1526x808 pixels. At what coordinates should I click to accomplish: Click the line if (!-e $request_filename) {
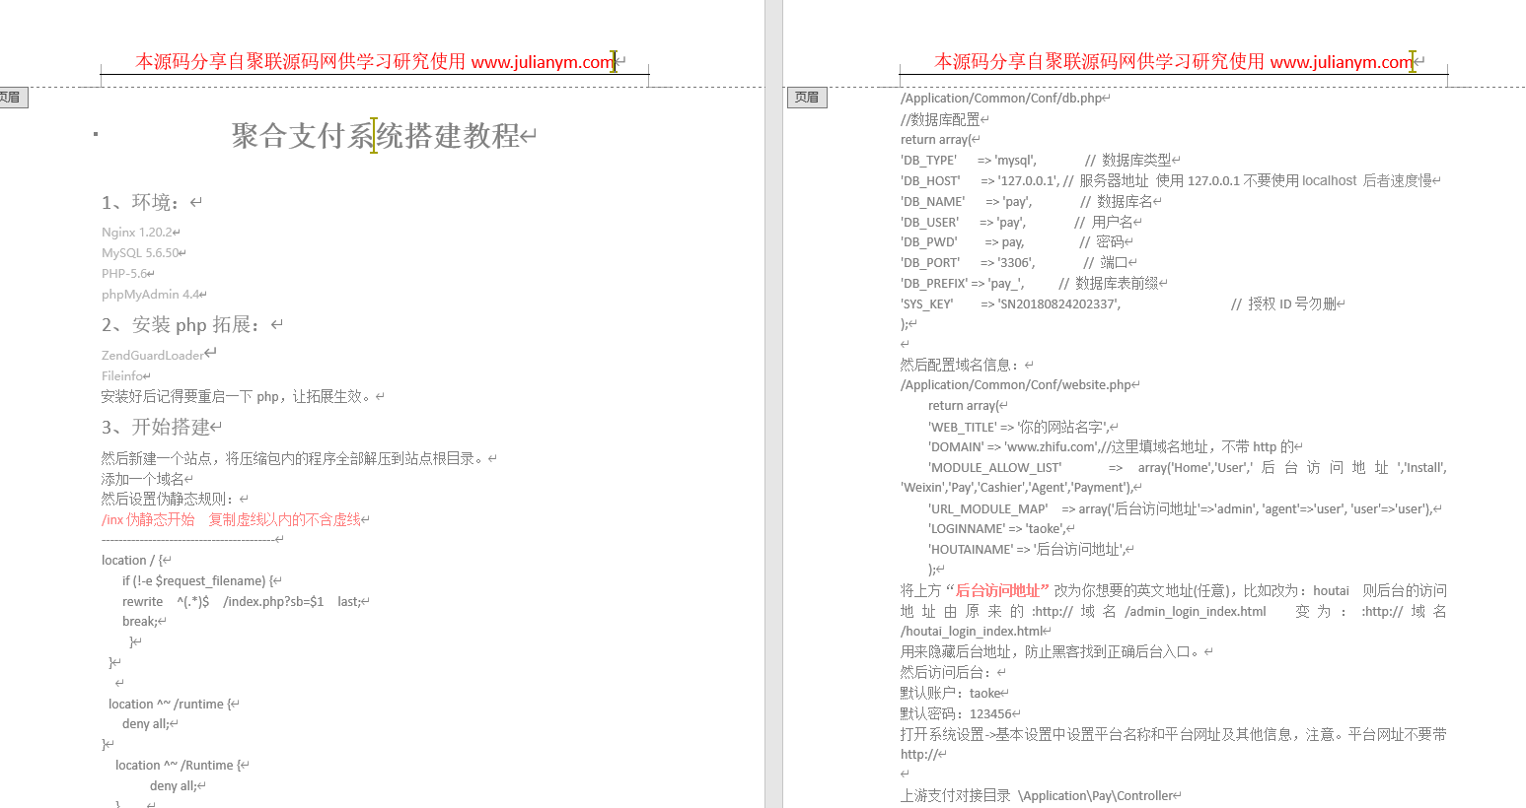click(197, 580)
